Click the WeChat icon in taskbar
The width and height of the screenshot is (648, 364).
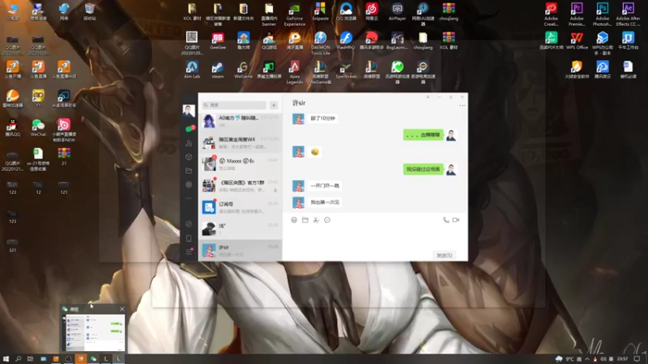(x=93, y=358)
